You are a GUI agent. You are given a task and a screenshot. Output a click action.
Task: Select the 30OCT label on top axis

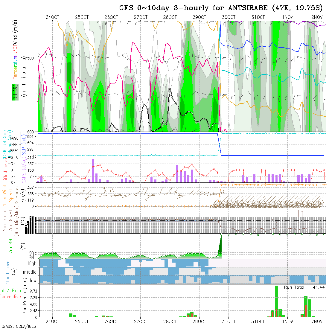coord(229,17)
